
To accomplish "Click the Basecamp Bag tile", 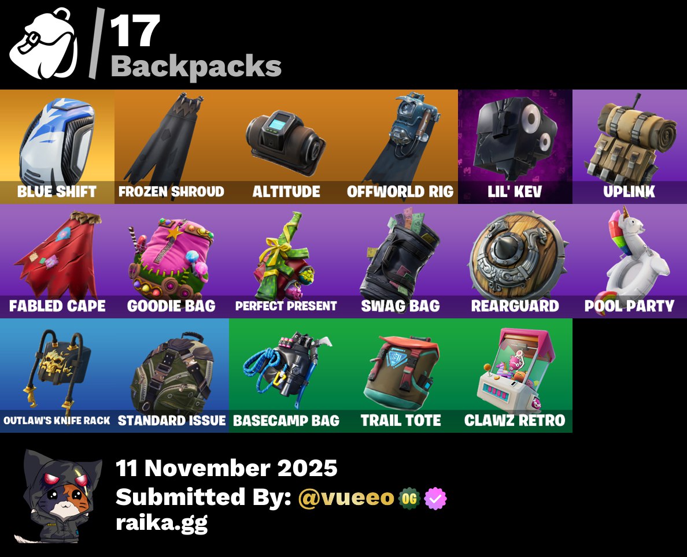I will pyautogui.click(x=286, y=376).
